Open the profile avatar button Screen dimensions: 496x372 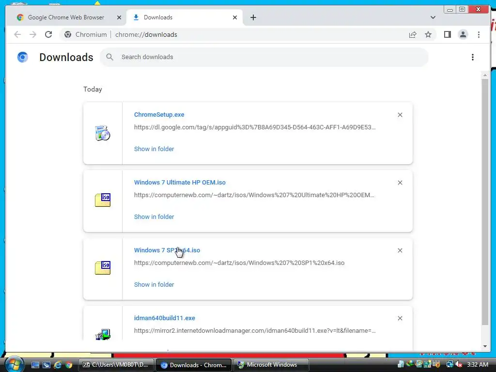[463, 34]
